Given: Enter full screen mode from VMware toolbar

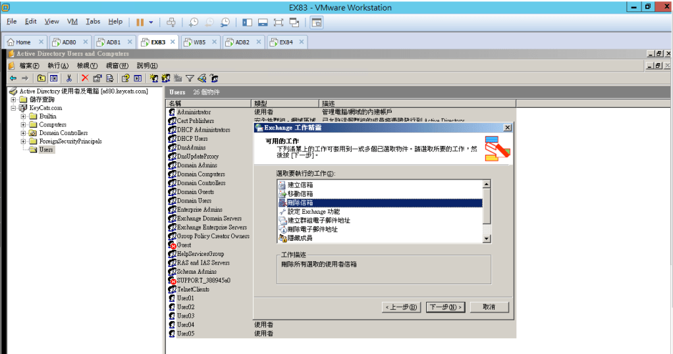Looking at the screenshot, I should (278, 22).
